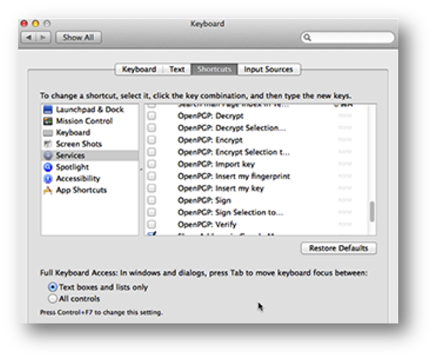The image size is (435, 360).
Task: Enable OpenPGP: Insert my fingerprint checkbox
Action: [x=151, y=176]
